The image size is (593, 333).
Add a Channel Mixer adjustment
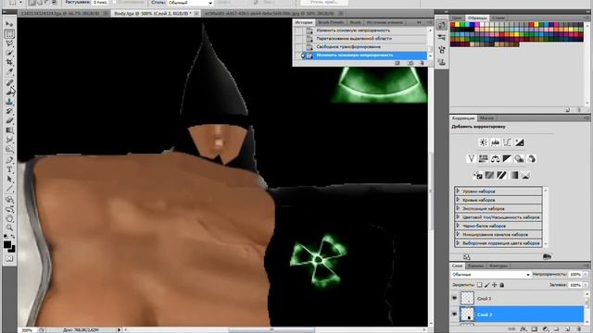tap(531, 158)
